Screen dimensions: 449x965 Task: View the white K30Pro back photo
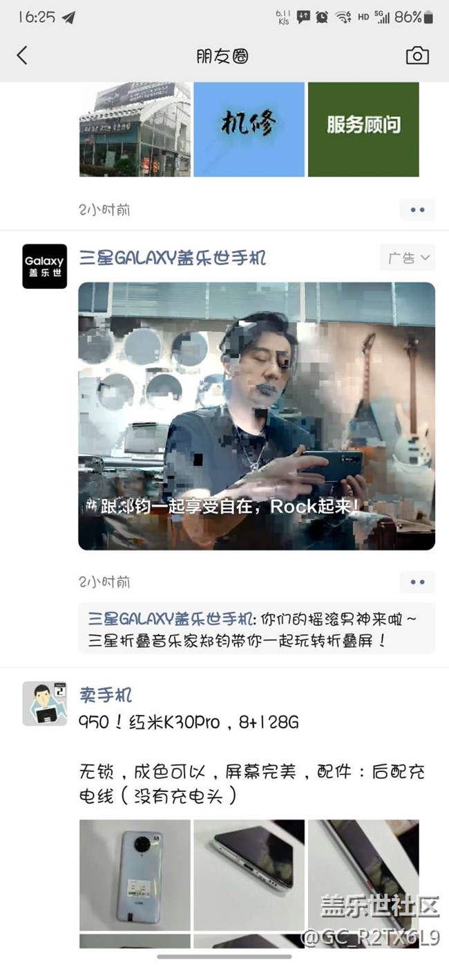135,875
